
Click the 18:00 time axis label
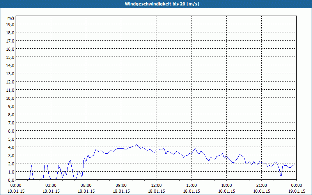pyautogui.click(x=227, y=186)
